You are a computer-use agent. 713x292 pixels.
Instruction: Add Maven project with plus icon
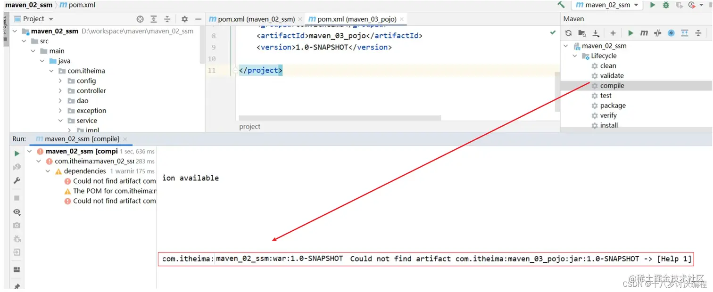(613, 33)
